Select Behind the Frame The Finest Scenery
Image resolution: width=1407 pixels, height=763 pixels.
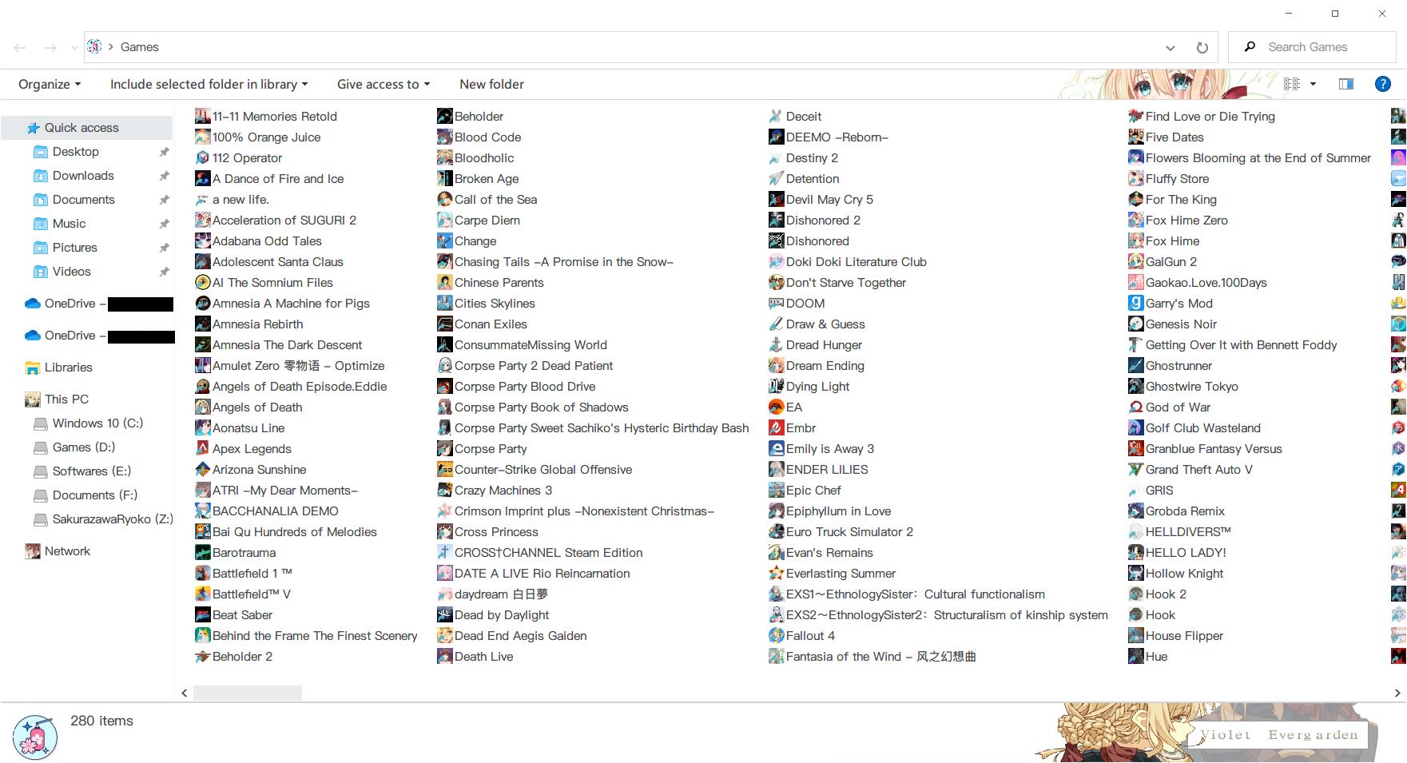[x=315, y=636]
